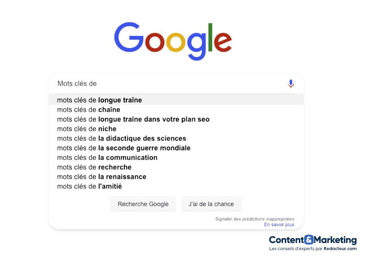Screen dimensions: 365x257
Task: Choose suggestion 'mots clés de la communication'
Action: coord(107,158)
